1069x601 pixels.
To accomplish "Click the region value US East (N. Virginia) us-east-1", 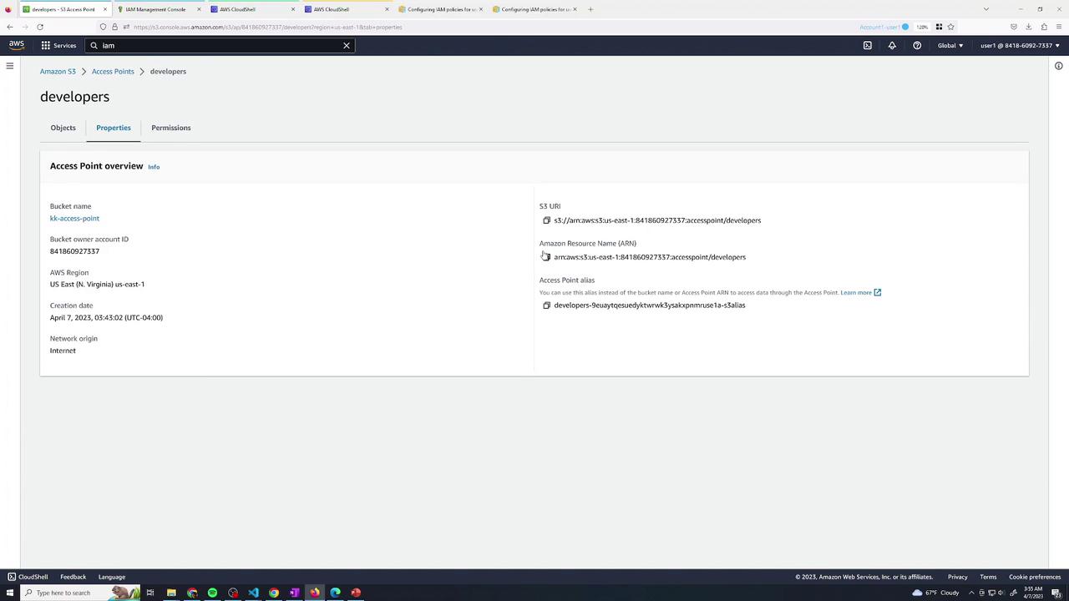I will (x=97, y=285).
